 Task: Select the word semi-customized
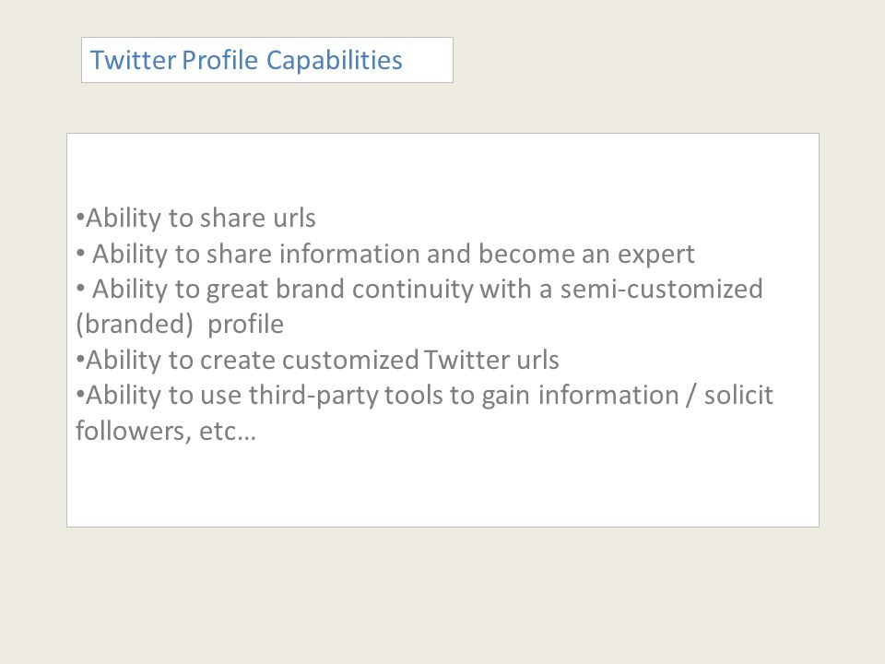pos(662,289)
